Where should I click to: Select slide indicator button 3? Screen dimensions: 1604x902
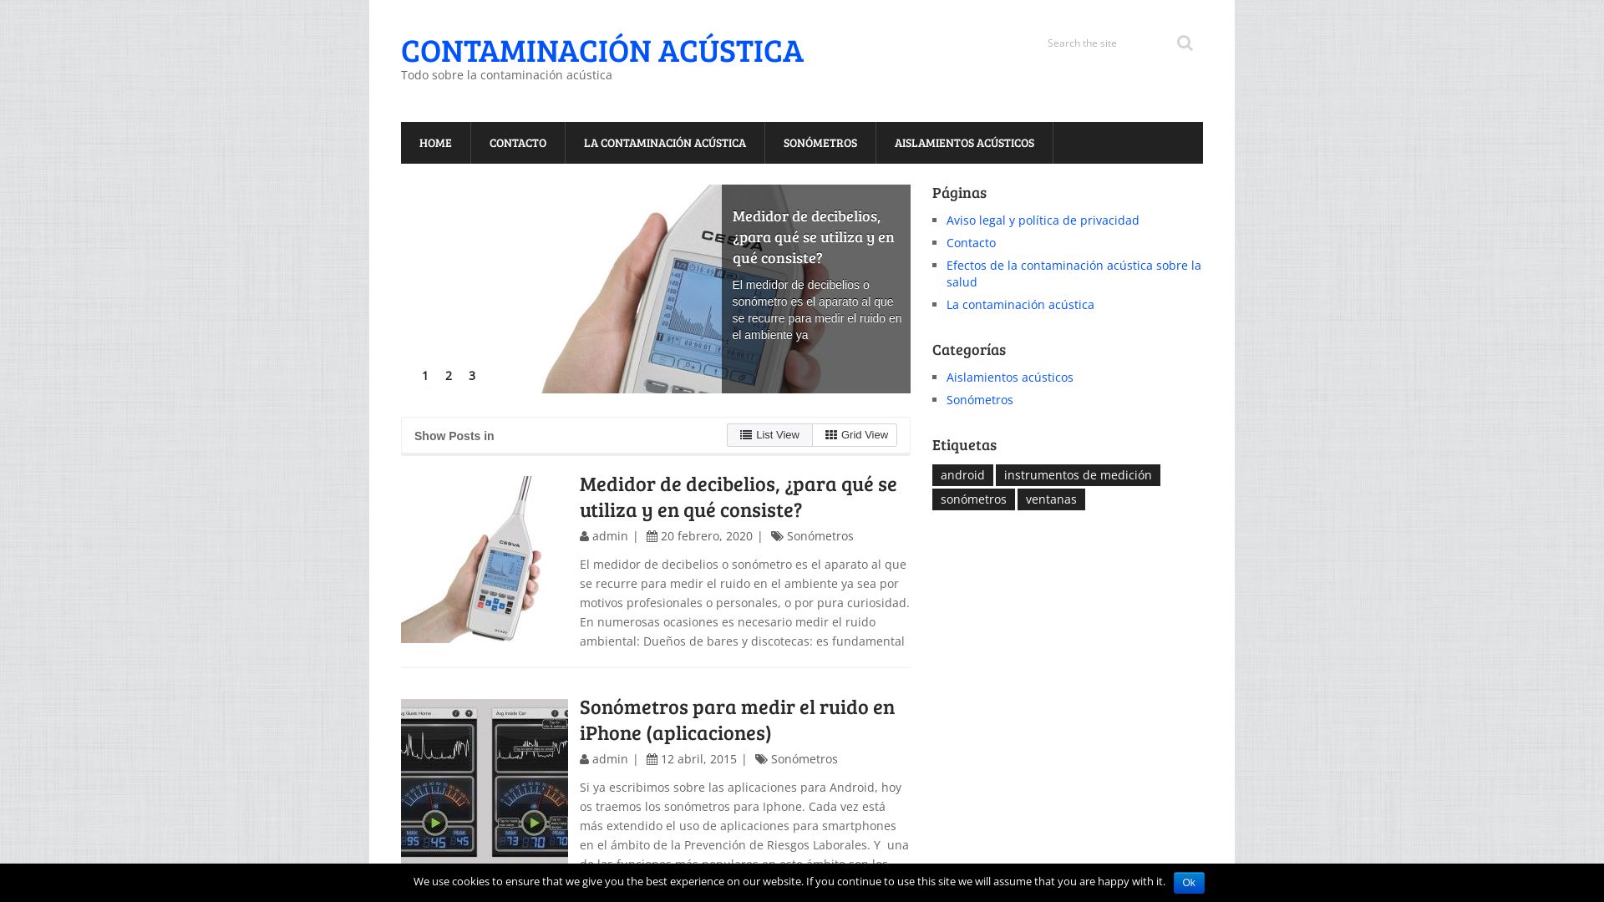(471, 376)
